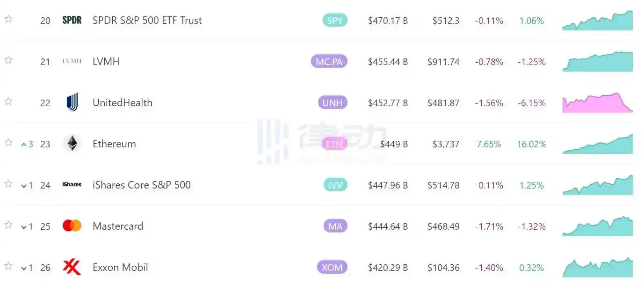Toggle favorite star for UnitedHealth
This screenshot has height=283, width=644.
(8, 102)
